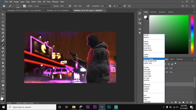The width and height of the screenshot is (196, 110).
Task: Open the Color panel options menu
Action: tap(194, 12)
